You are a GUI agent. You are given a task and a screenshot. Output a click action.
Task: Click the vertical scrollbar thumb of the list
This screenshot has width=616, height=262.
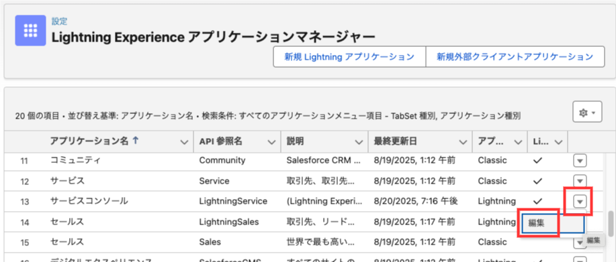click(x=611, y=224)
